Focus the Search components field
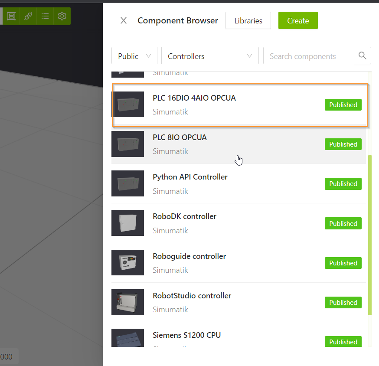The width and height of the screenshot is (379, 366). (309, 56)
